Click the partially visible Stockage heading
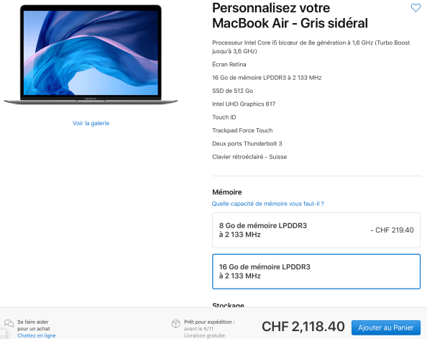Image resolution: width=427 pixels, height=339 pixels. 228,305
